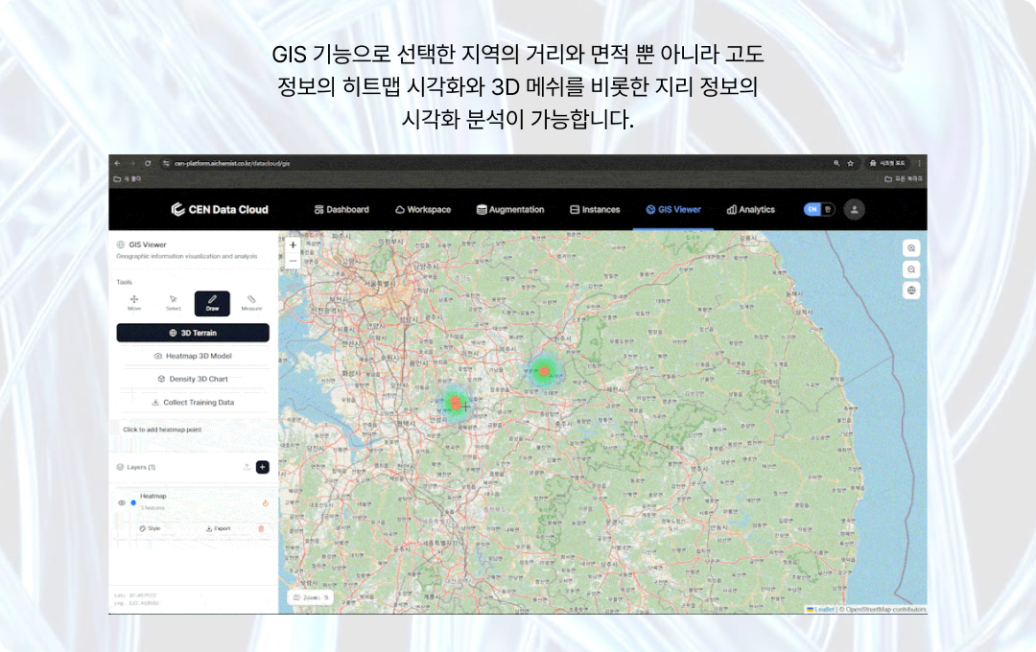1036x652 pixels.
Task: Open the Workspace tab
Action: click(422, 209)
